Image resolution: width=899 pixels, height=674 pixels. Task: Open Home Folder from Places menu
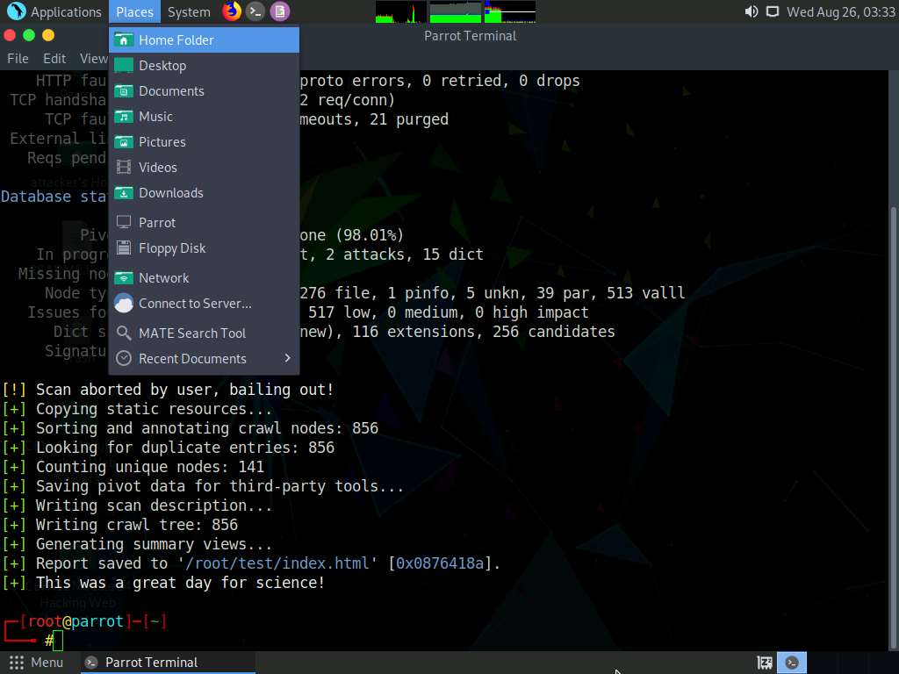click(x=204, y=40)
